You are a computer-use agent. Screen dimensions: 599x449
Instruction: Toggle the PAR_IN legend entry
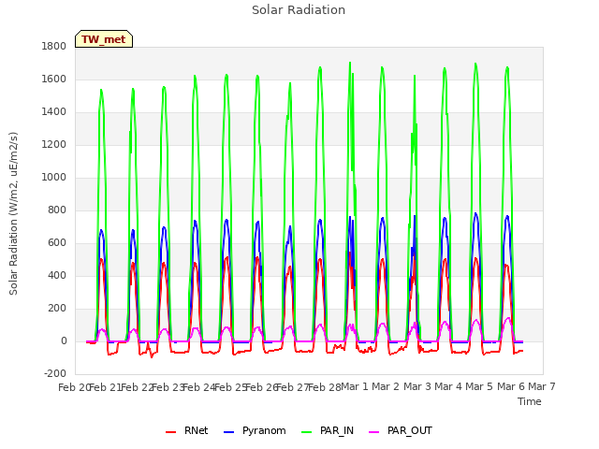(x=328, y=430)
